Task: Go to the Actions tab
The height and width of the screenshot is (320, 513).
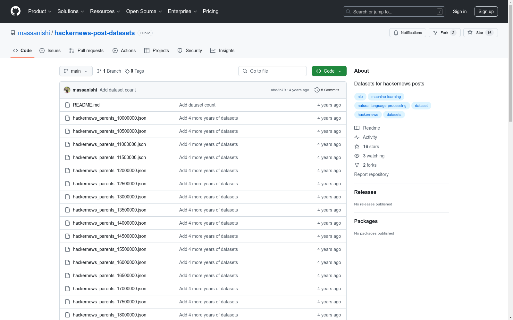Action: tap(124, 51)
